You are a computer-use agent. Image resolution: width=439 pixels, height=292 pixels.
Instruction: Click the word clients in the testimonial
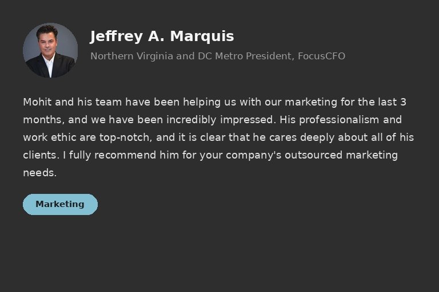click(x=40, y=155)
